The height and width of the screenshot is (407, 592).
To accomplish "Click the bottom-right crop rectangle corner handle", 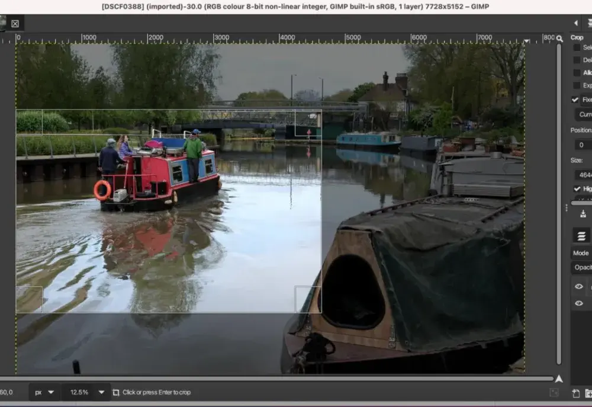I will [x=308, y=299].
